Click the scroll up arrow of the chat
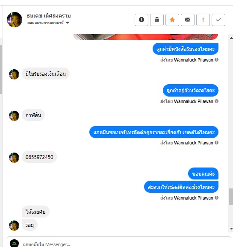 click(x=231, y=38)
